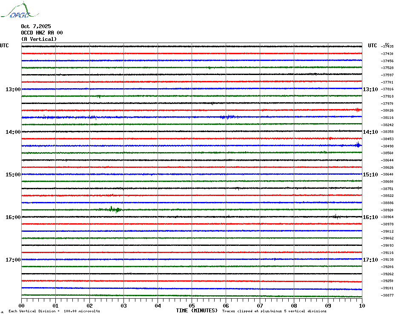
Task: Click the -38877 offset value at bottom right
Action: tap(387, 295)
